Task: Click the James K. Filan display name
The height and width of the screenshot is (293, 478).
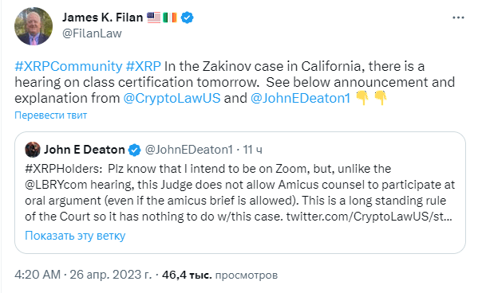Action: pyautogui.click(x=102, y=18)
